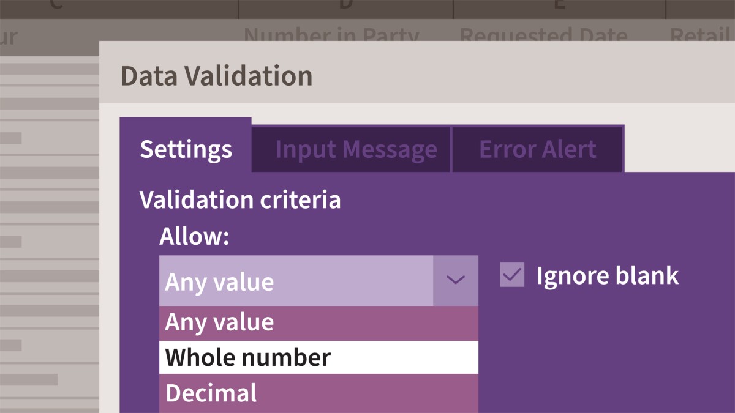Open the Input Message tab
Screen dimensions: 735x413
coord(356,149)
